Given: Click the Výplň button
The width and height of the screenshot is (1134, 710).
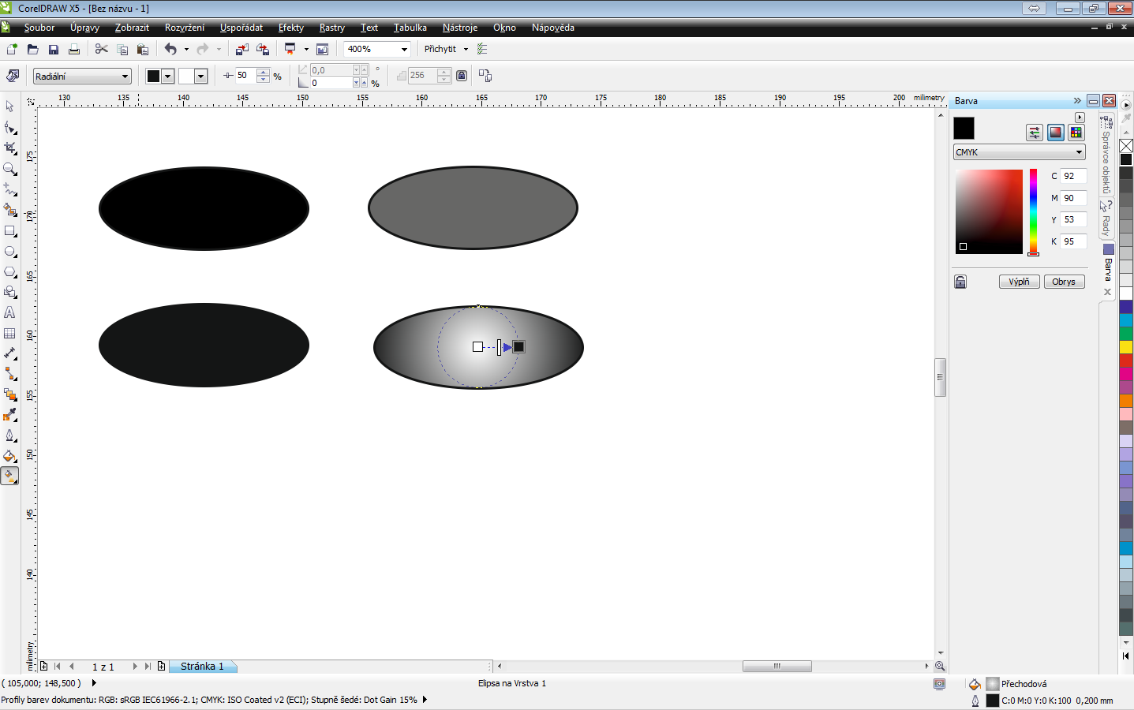Looking at the screenshot, I should tap(1019, 282).
